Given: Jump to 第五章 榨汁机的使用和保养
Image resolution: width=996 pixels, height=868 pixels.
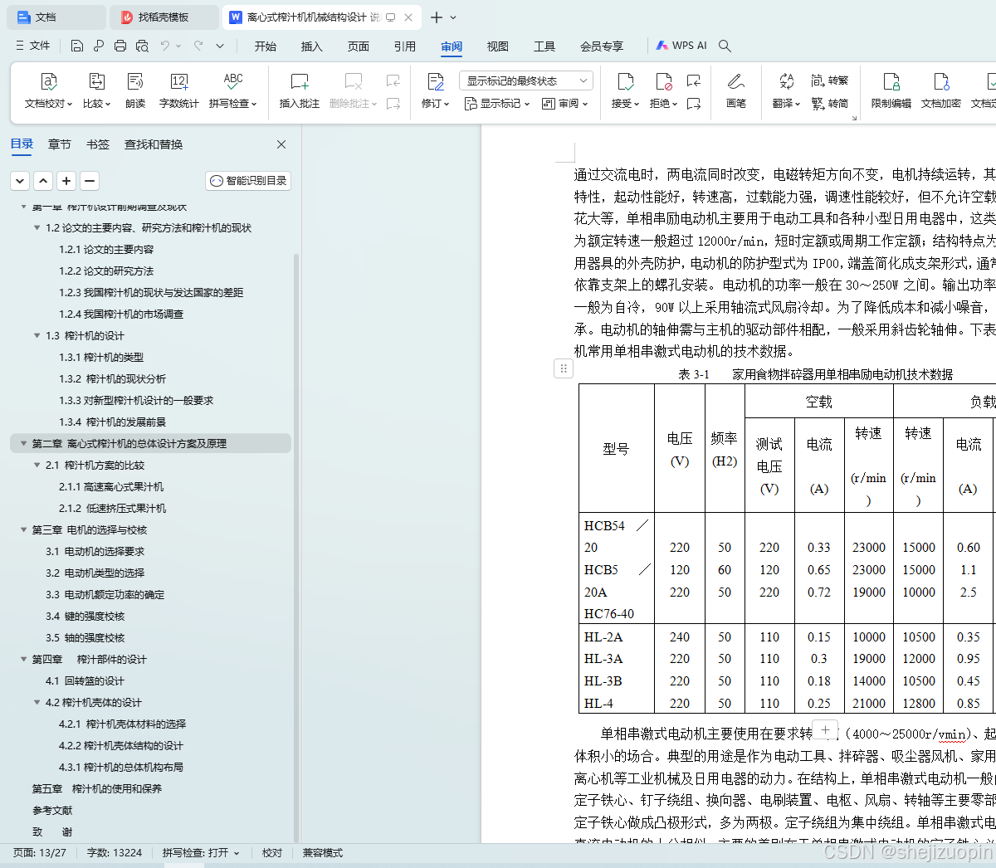Looking at the screenshot, I should 97,788.
